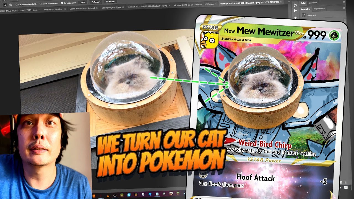Enable Zoom All Windows checkbox
354x199 pixels.
tap(41, 4)
